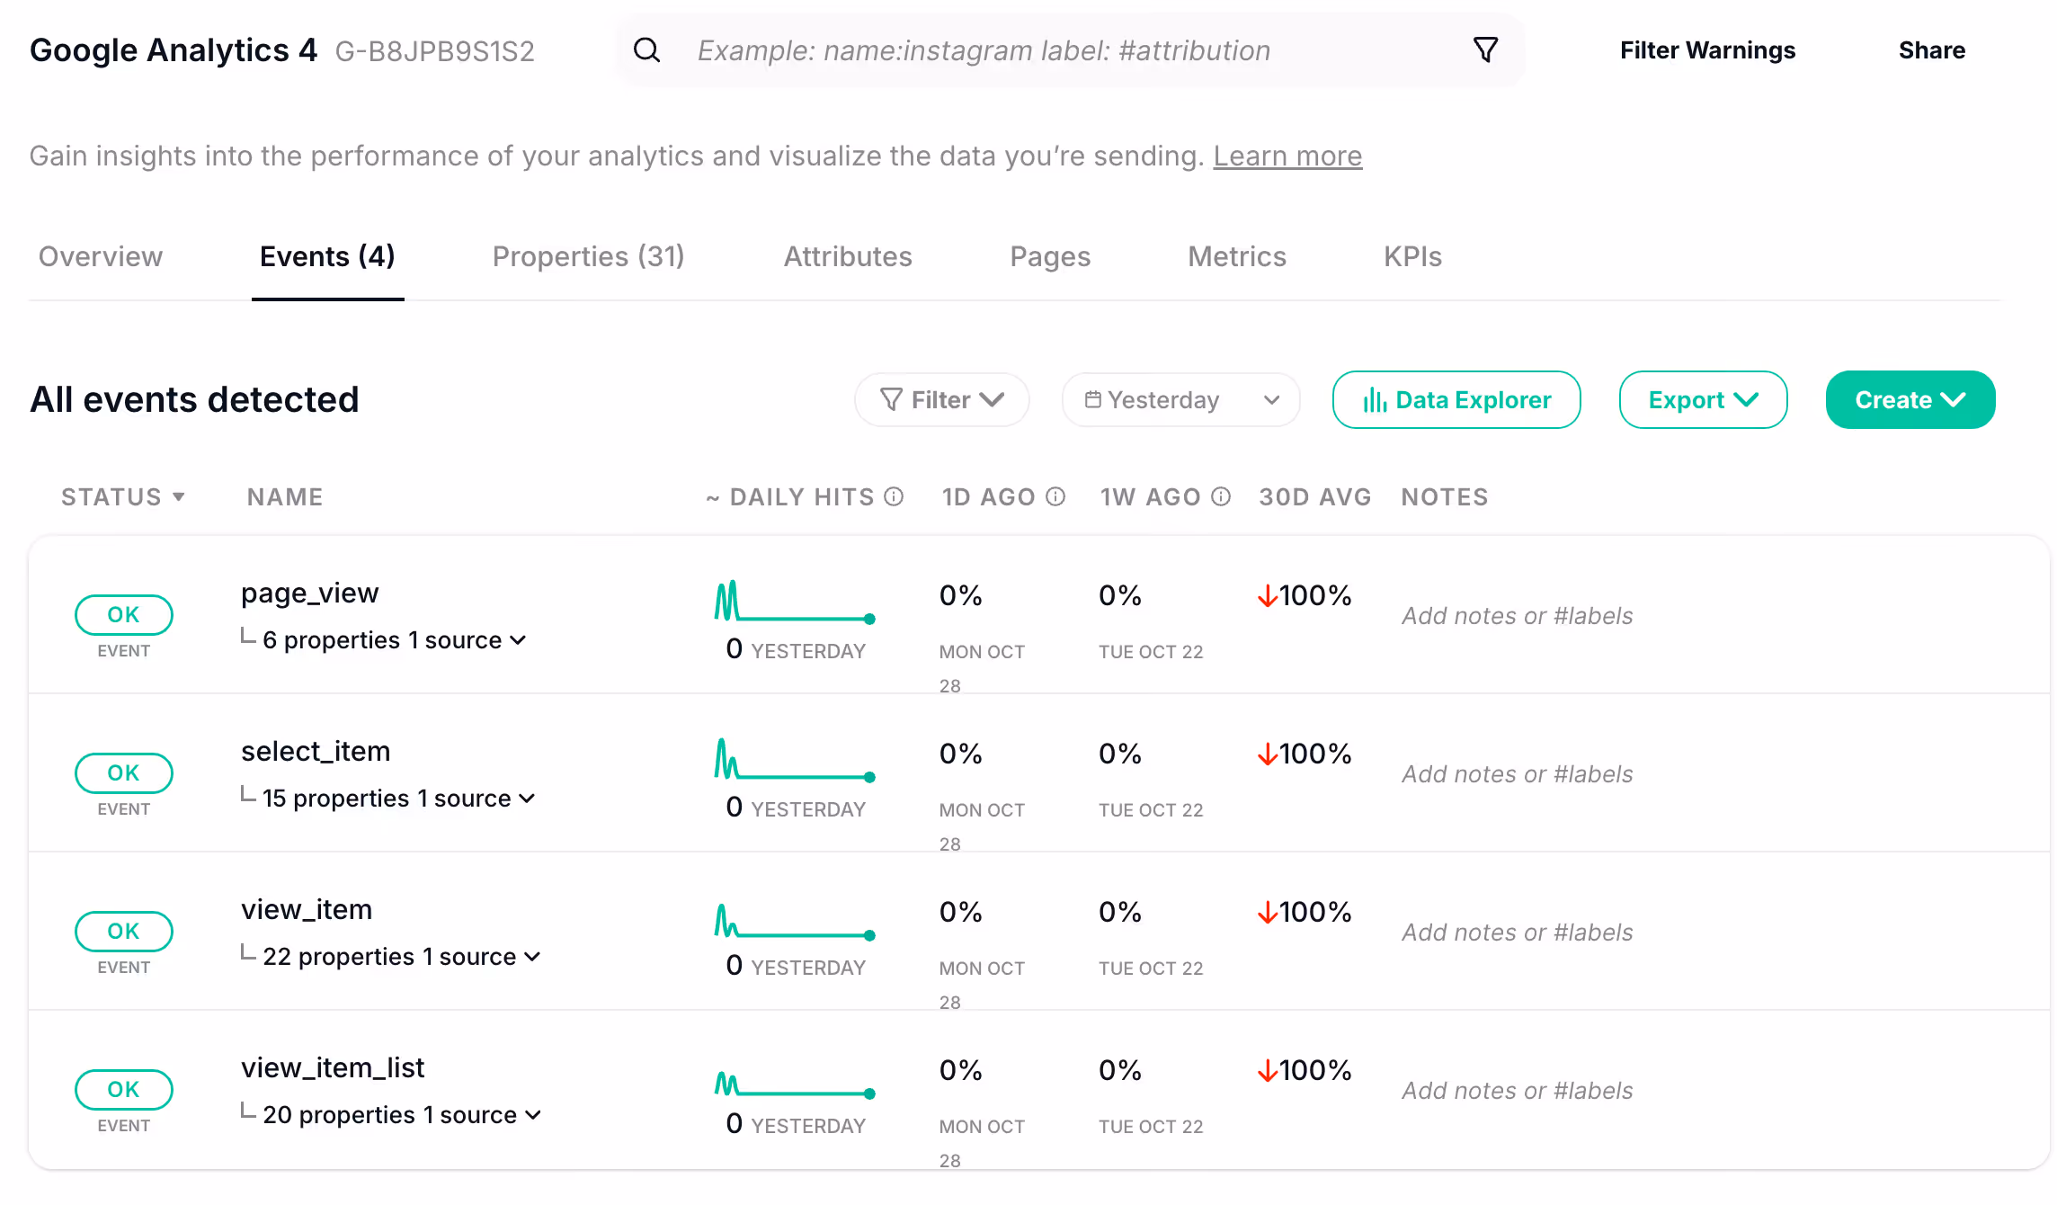Sort by the STATUS column arrow

click(x=178, y=496)
